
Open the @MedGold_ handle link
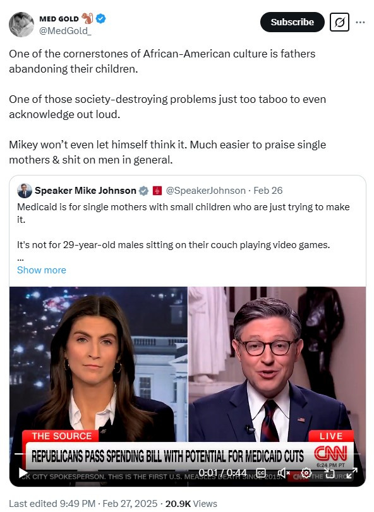(x=65, y=31)
